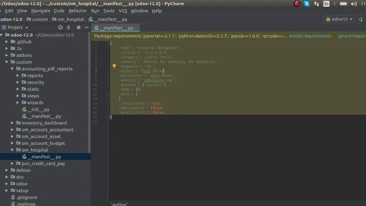Open the Edit menu

click(9, 11)
